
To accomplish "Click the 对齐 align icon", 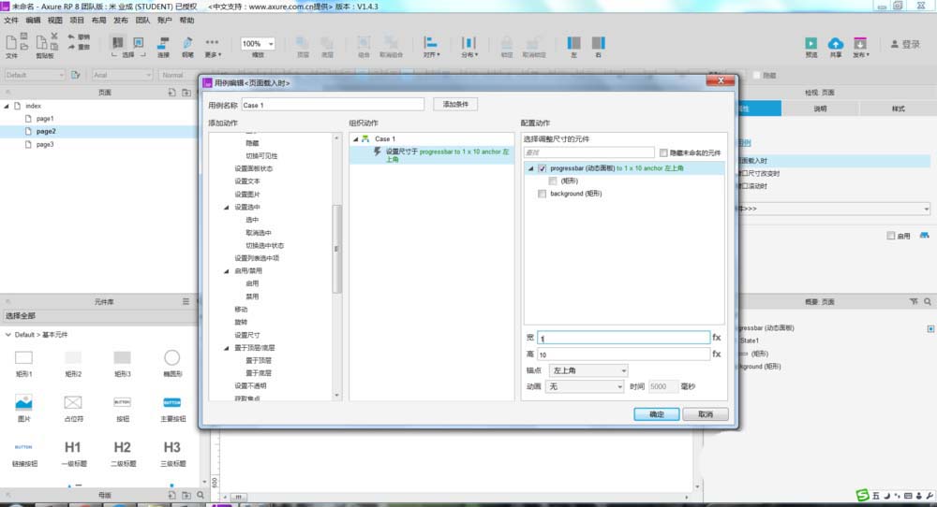I will click(431, 42).
